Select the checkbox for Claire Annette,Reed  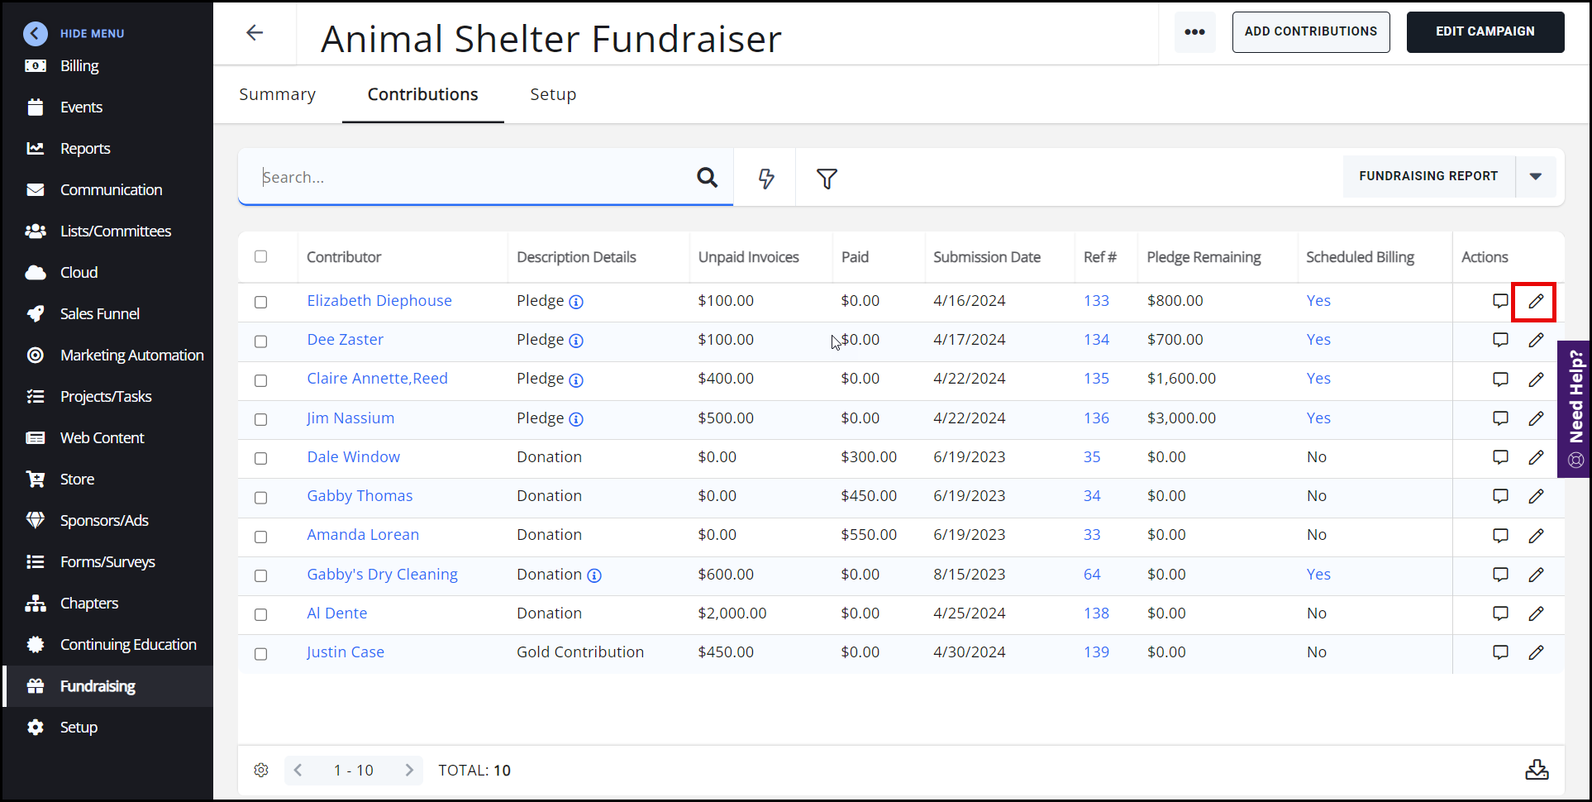[261, 380]
